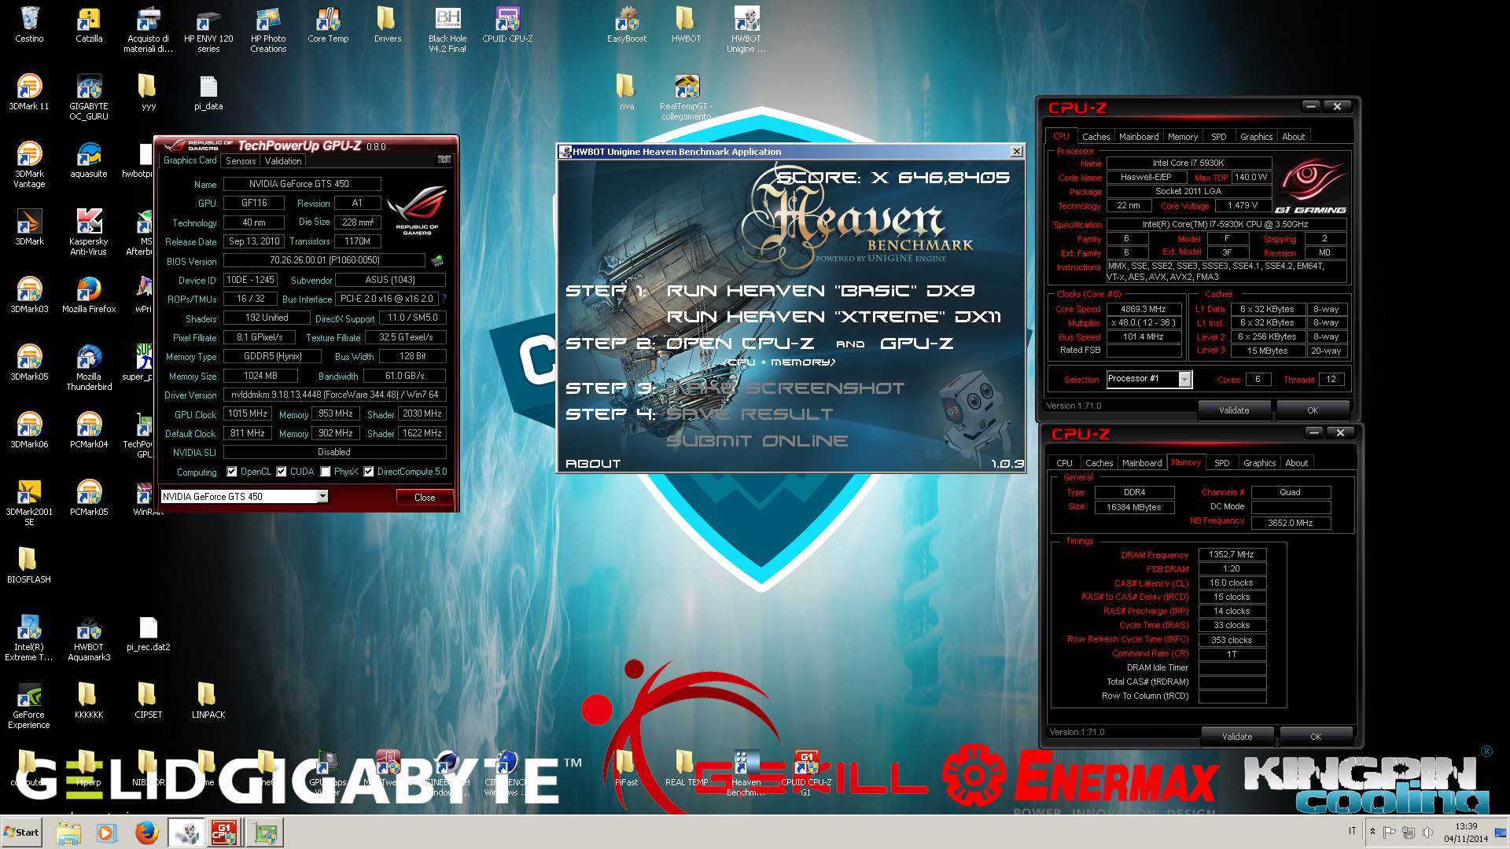Screen dimensions: 1510x849
Task: Open the Mainboard tab in upper CPU-Z
Action: coord(1139,137)
